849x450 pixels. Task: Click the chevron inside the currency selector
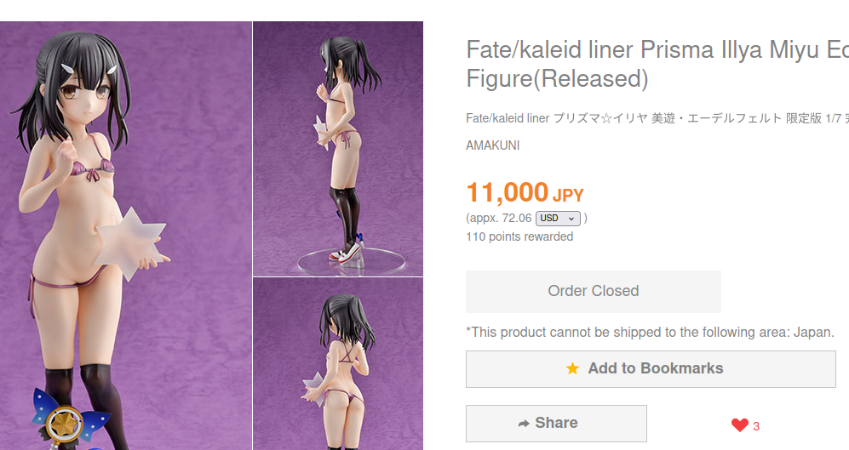pos(571,219)
